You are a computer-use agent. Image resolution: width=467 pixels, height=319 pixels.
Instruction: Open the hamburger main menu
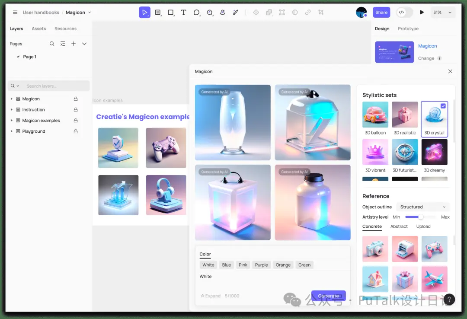click(15, 13)
